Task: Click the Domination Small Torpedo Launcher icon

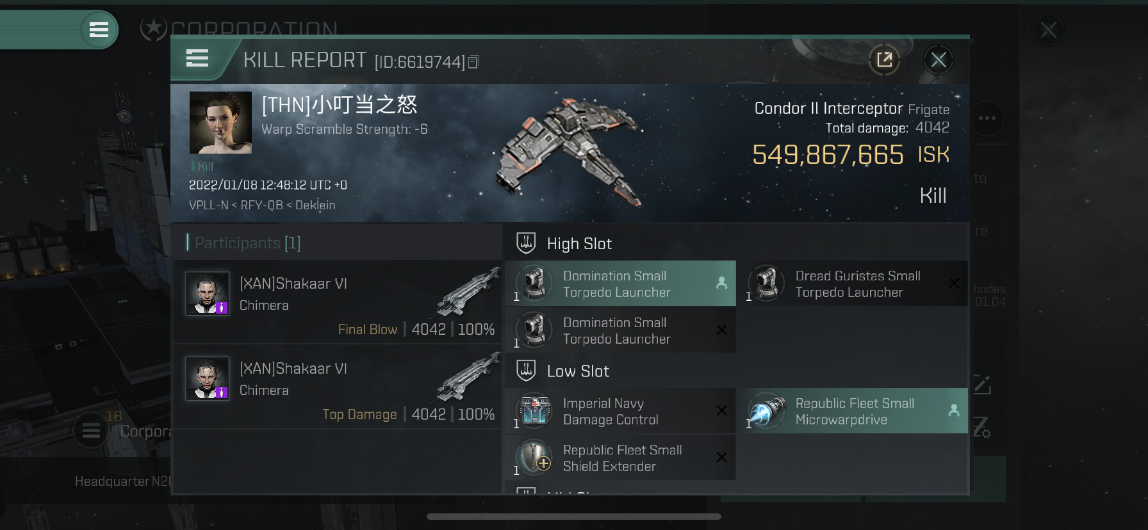Action: pyautogui.click(x=534, y=283)
